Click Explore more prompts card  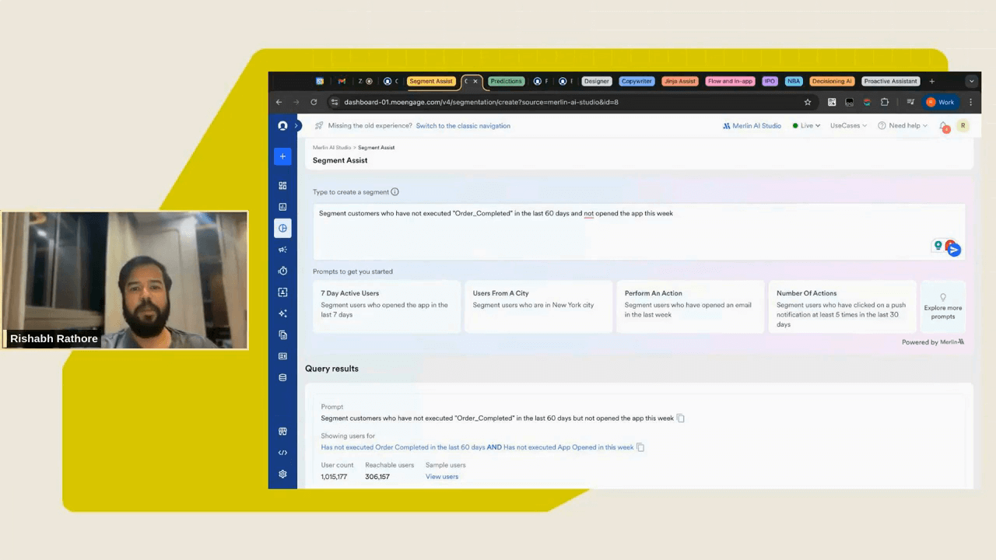tap(943, 306)
